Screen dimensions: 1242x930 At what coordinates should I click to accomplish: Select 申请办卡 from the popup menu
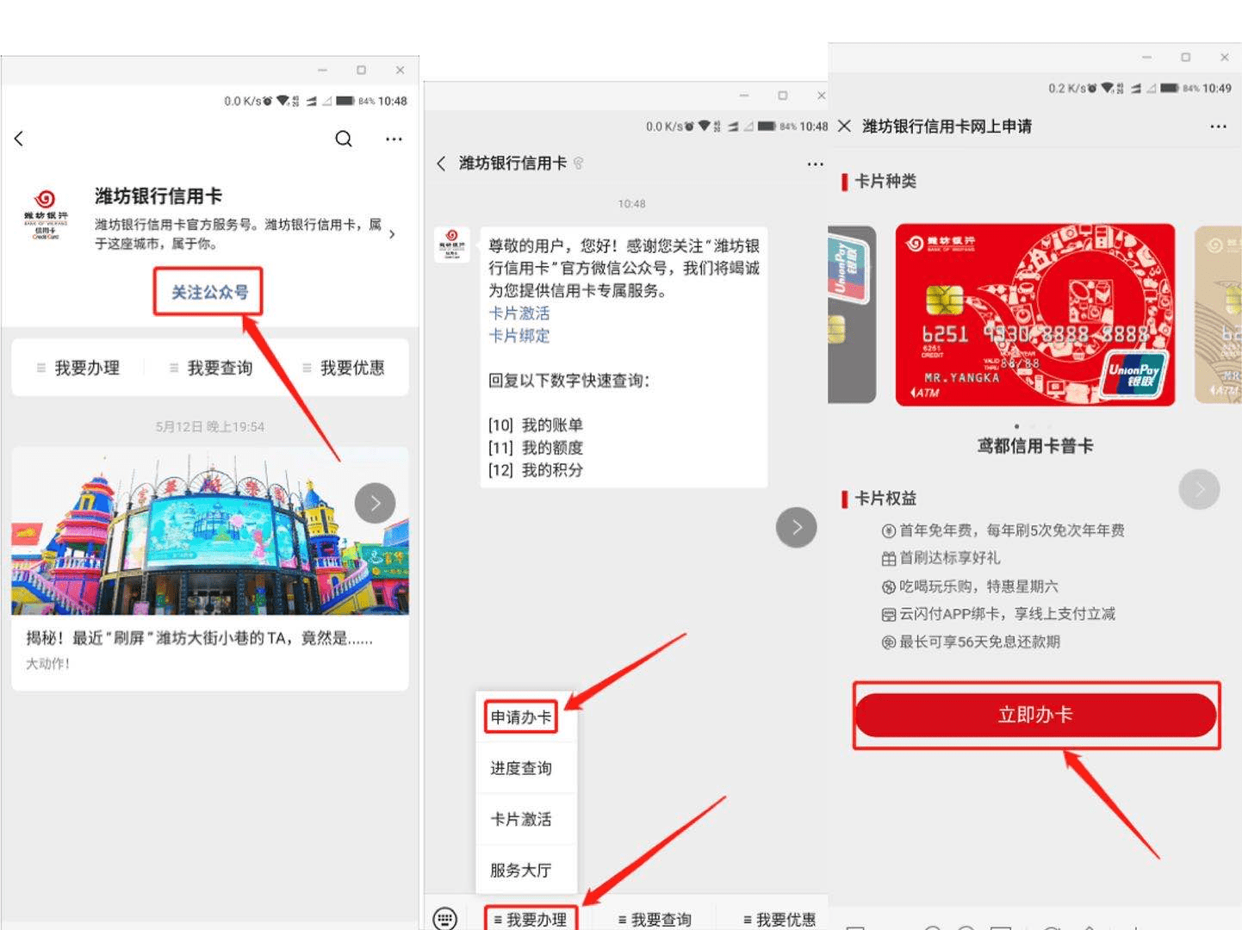520,716
